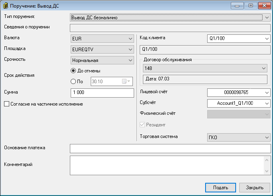Close window with the red X button

[264, 6]
